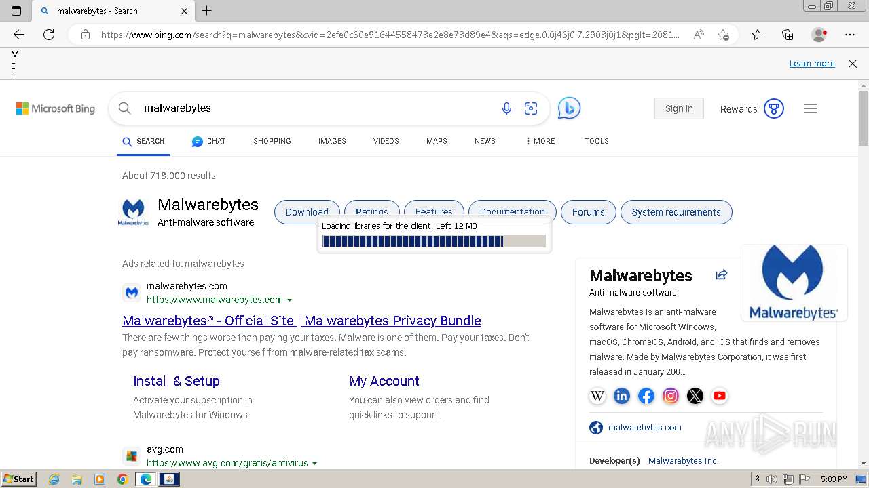869x488 pixels.
Task: Click the browser address bar URL
Action: (390, 35)
